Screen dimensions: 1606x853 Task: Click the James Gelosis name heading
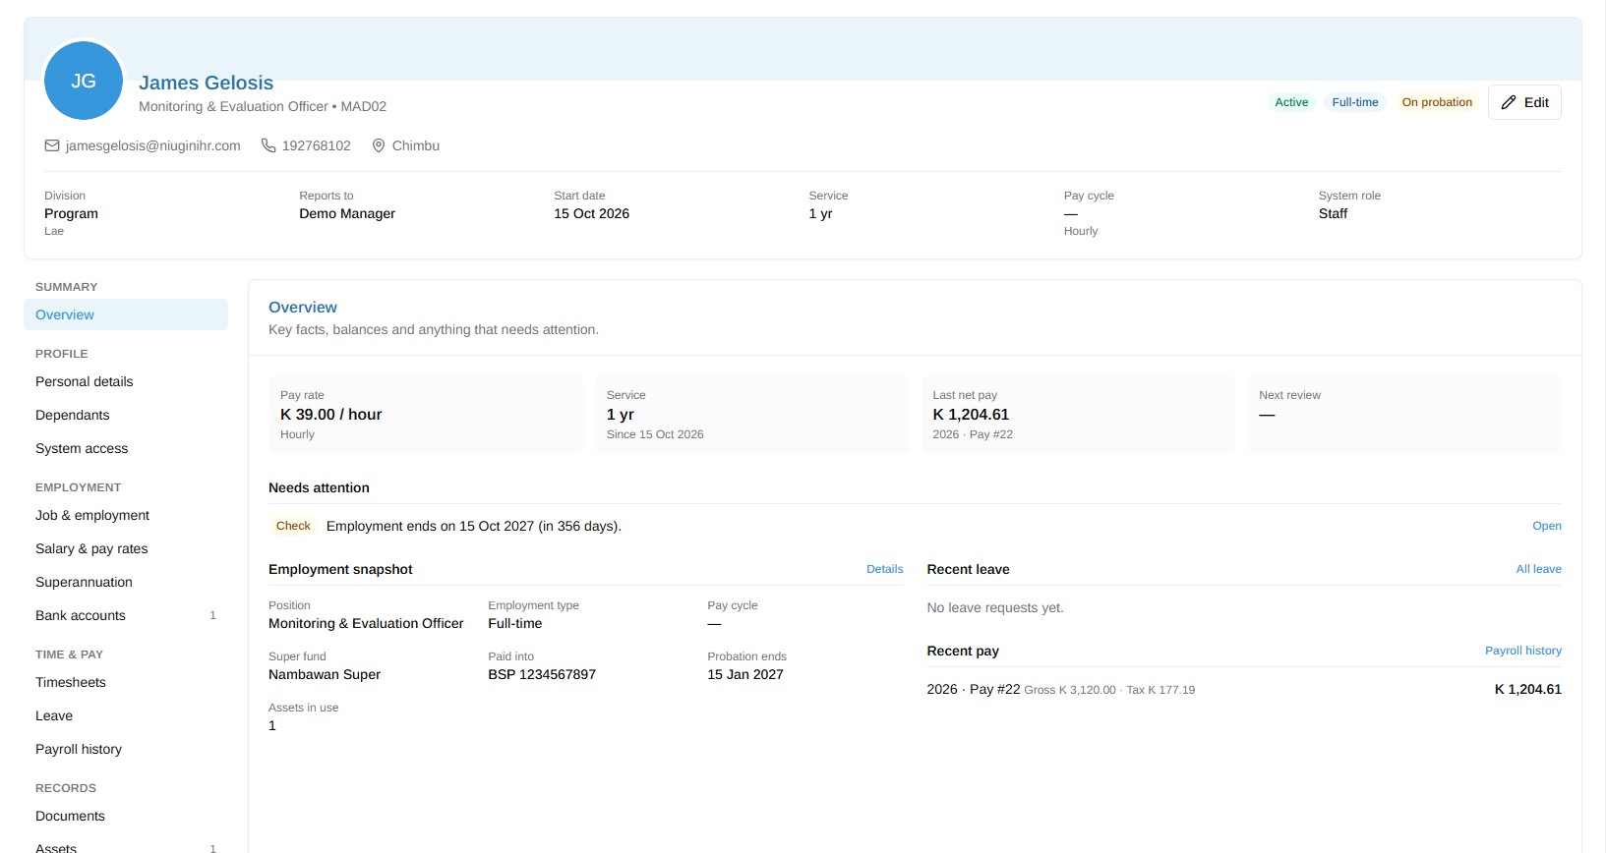click(x=207, y=83)
